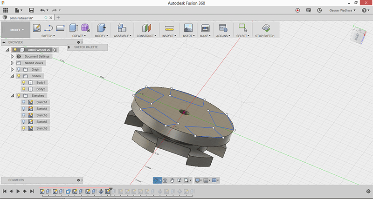This screenshot has width=373, height=199.
Task: Open the ASSEMBLE menu
Action: click(x=122, y=35)
